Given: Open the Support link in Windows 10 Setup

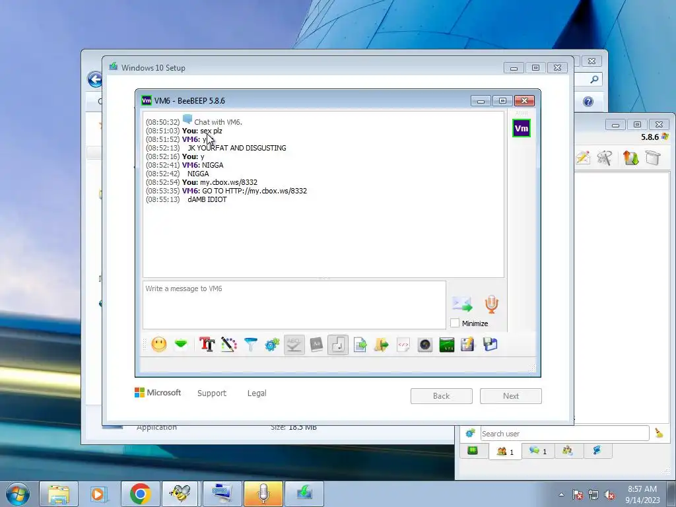Looking at the screenshot, I should [212, 393].
